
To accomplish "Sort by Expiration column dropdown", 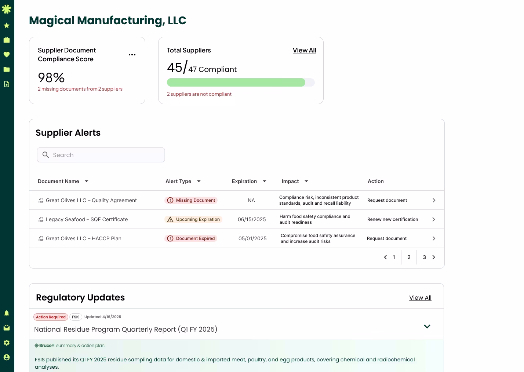I will tap(264, 181).
